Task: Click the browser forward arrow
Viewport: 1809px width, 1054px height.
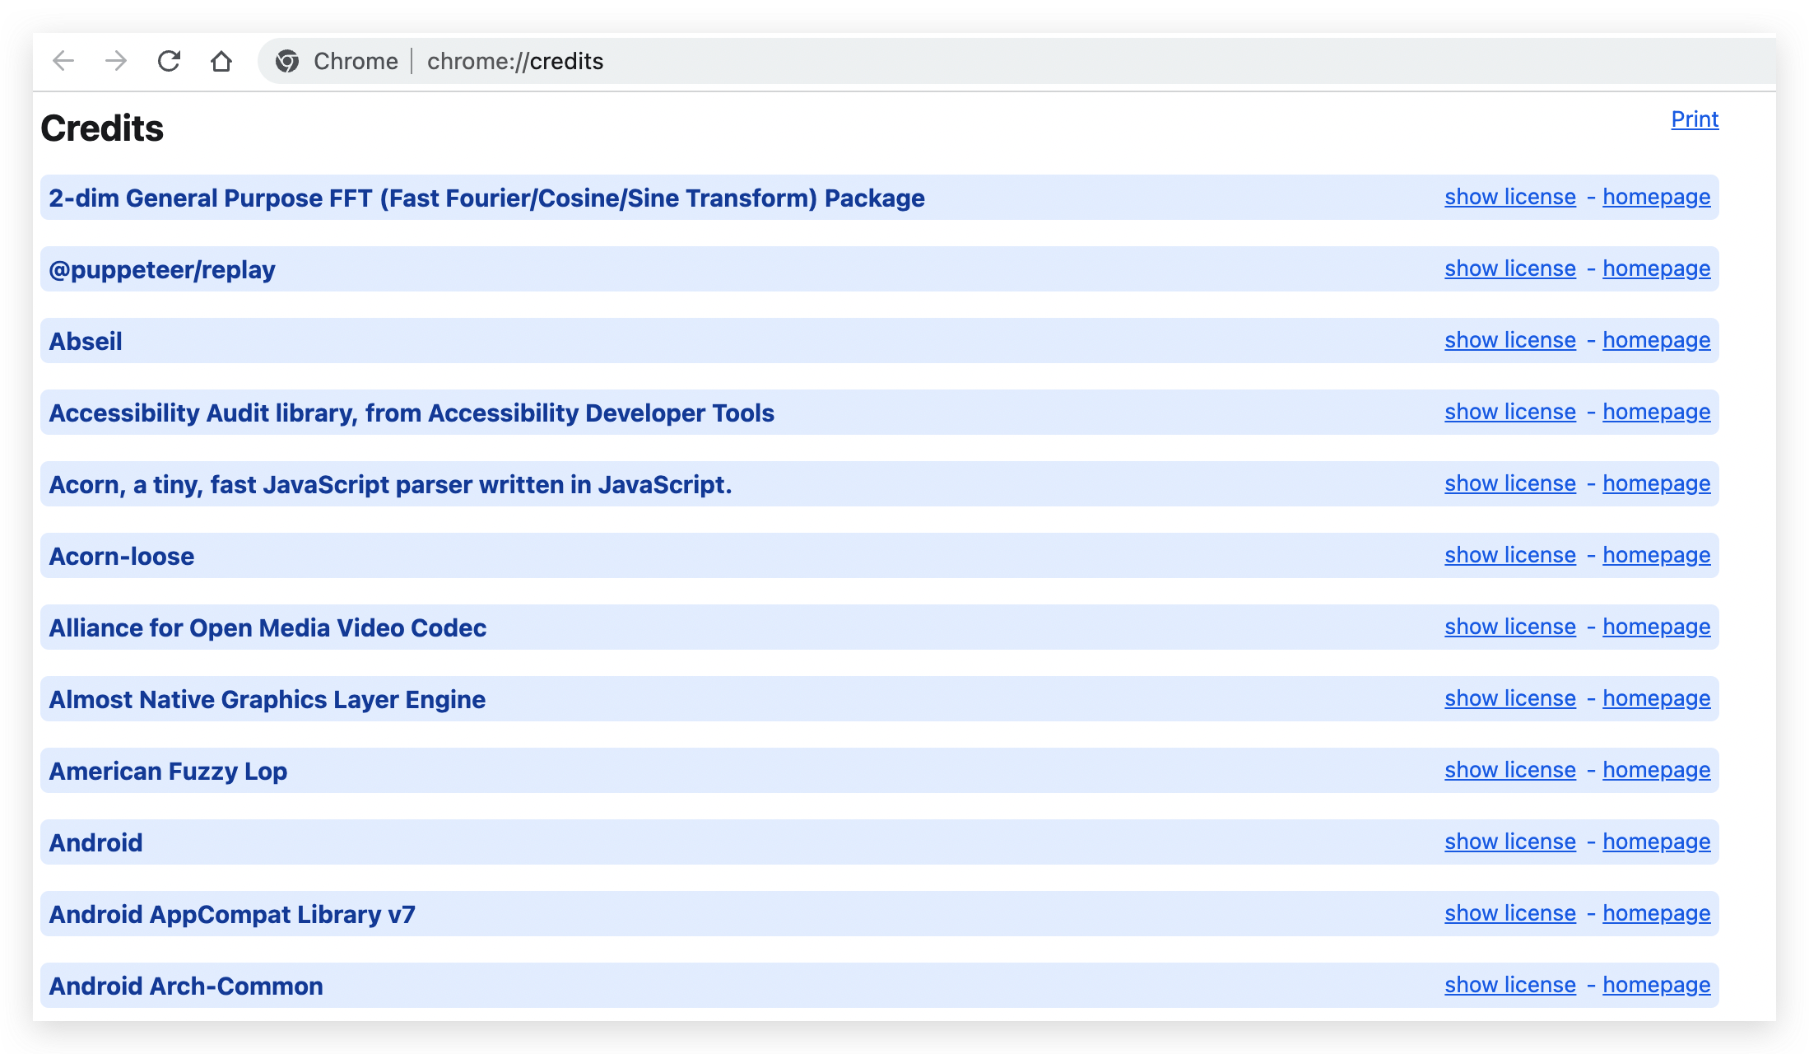Action: click(116, 61)
